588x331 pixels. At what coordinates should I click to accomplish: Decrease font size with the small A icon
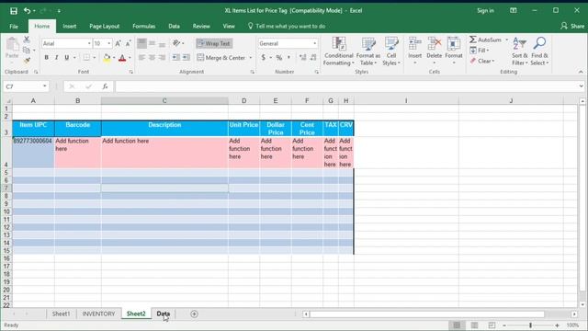(128, 43)
